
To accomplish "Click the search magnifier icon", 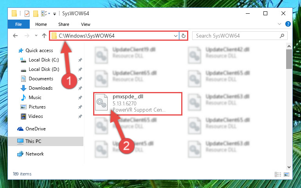I will click(x=282, y=36).
